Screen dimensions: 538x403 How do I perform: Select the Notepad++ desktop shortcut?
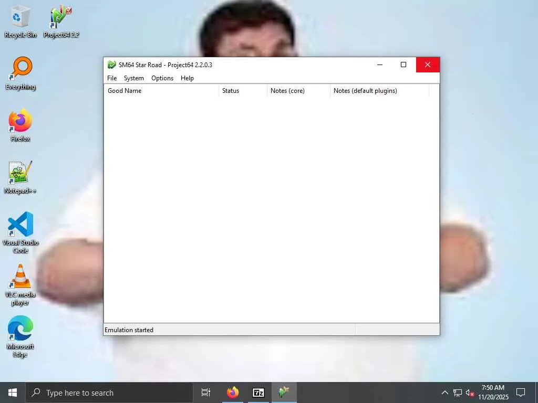[x=20, y=177]
